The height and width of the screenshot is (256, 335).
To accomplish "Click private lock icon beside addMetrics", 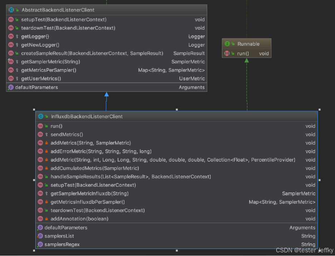I will (x=46, y=143).
